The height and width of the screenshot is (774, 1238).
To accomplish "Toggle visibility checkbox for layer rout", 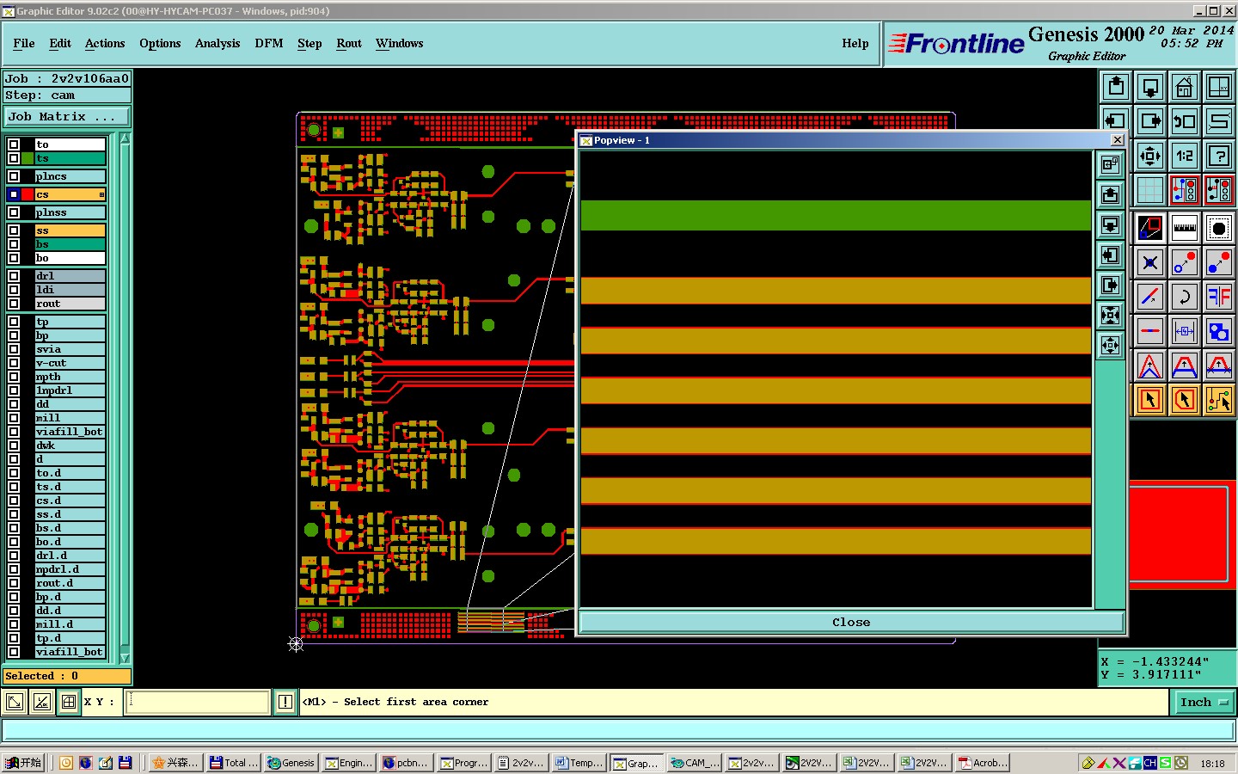I will (14, 304).
